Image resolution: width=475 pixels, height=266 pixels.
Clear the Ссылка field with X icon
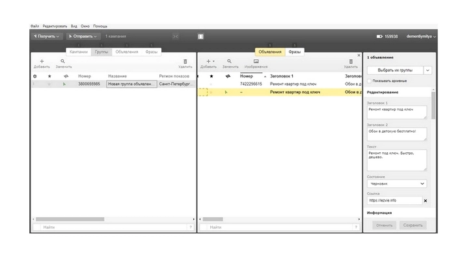(x=426, y=201)
